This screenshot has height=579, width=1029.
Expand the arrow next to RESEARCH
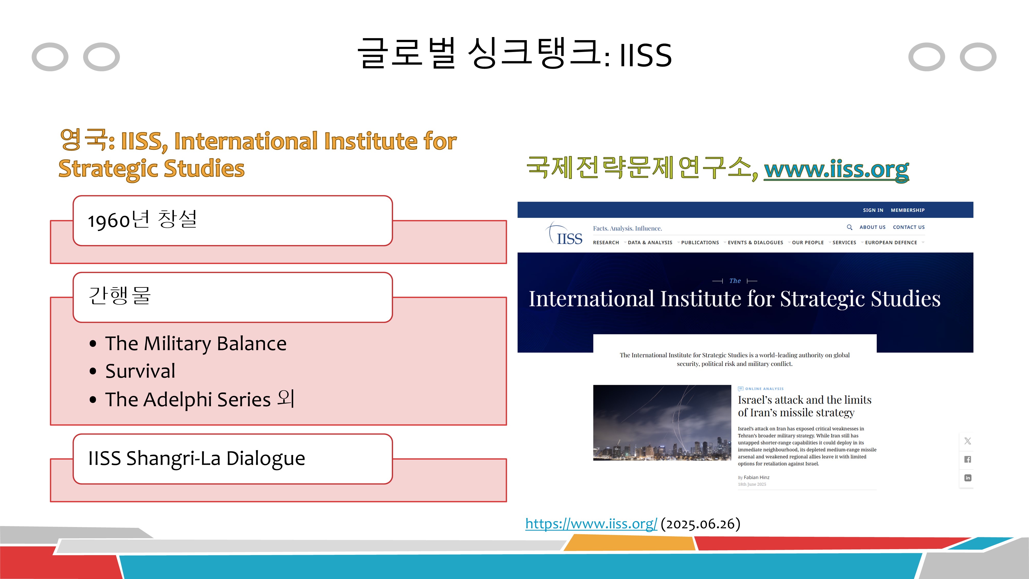point(625,242)
